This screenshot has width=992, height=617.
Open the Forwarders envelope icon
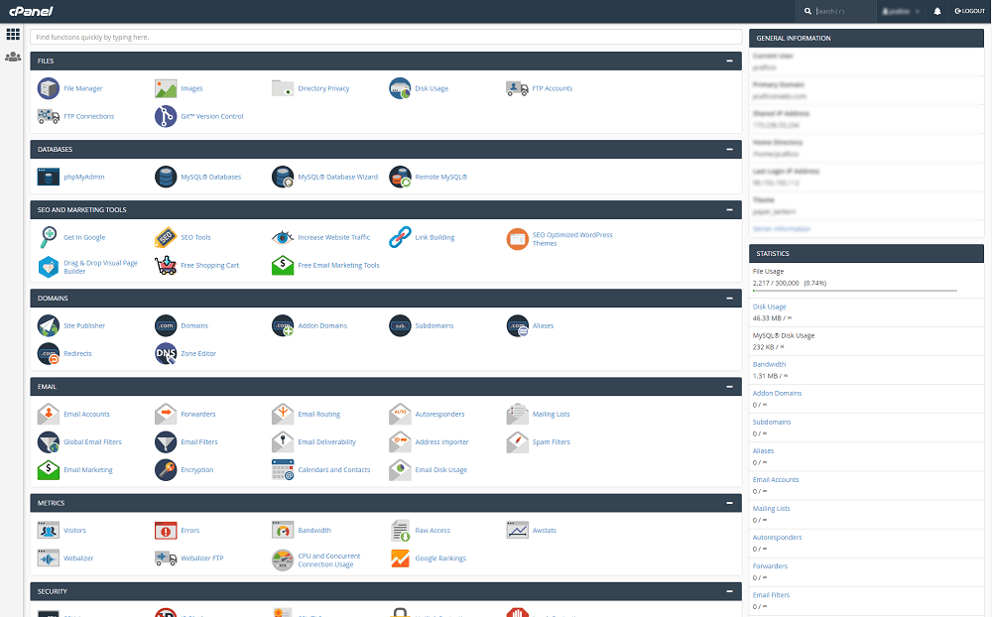pyautogui.click(x=166, y=414)
